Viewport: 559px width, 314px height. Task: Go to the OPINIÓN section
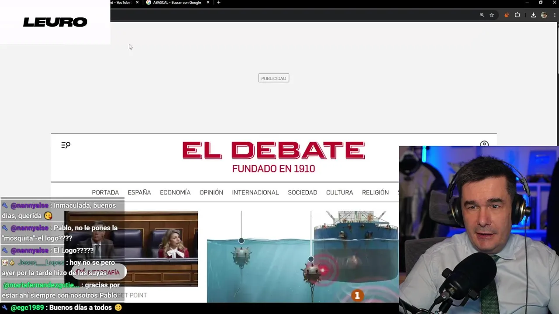tap(211, 192)
